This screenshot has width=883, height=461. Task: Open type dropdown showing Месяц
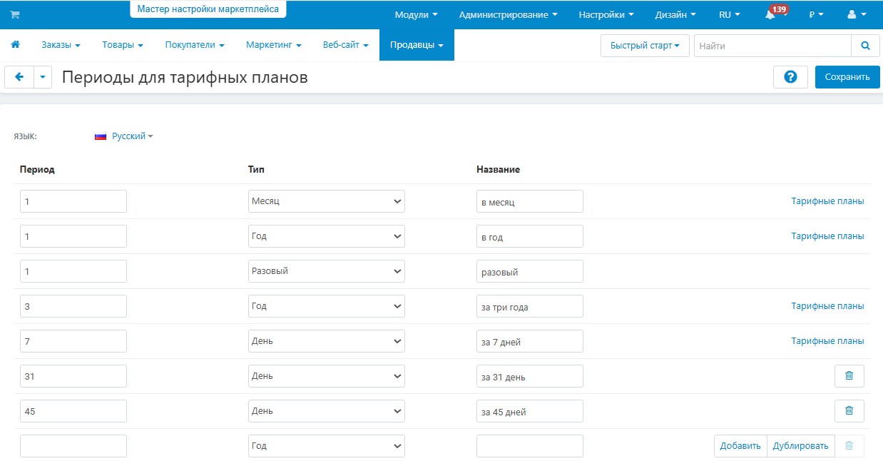tap(327, 201)
